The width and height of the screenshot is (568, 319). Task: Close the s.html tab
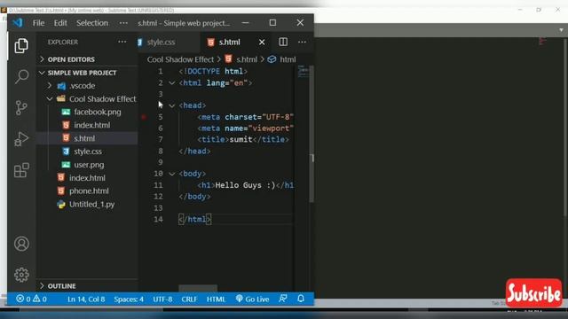coord(262,43)
